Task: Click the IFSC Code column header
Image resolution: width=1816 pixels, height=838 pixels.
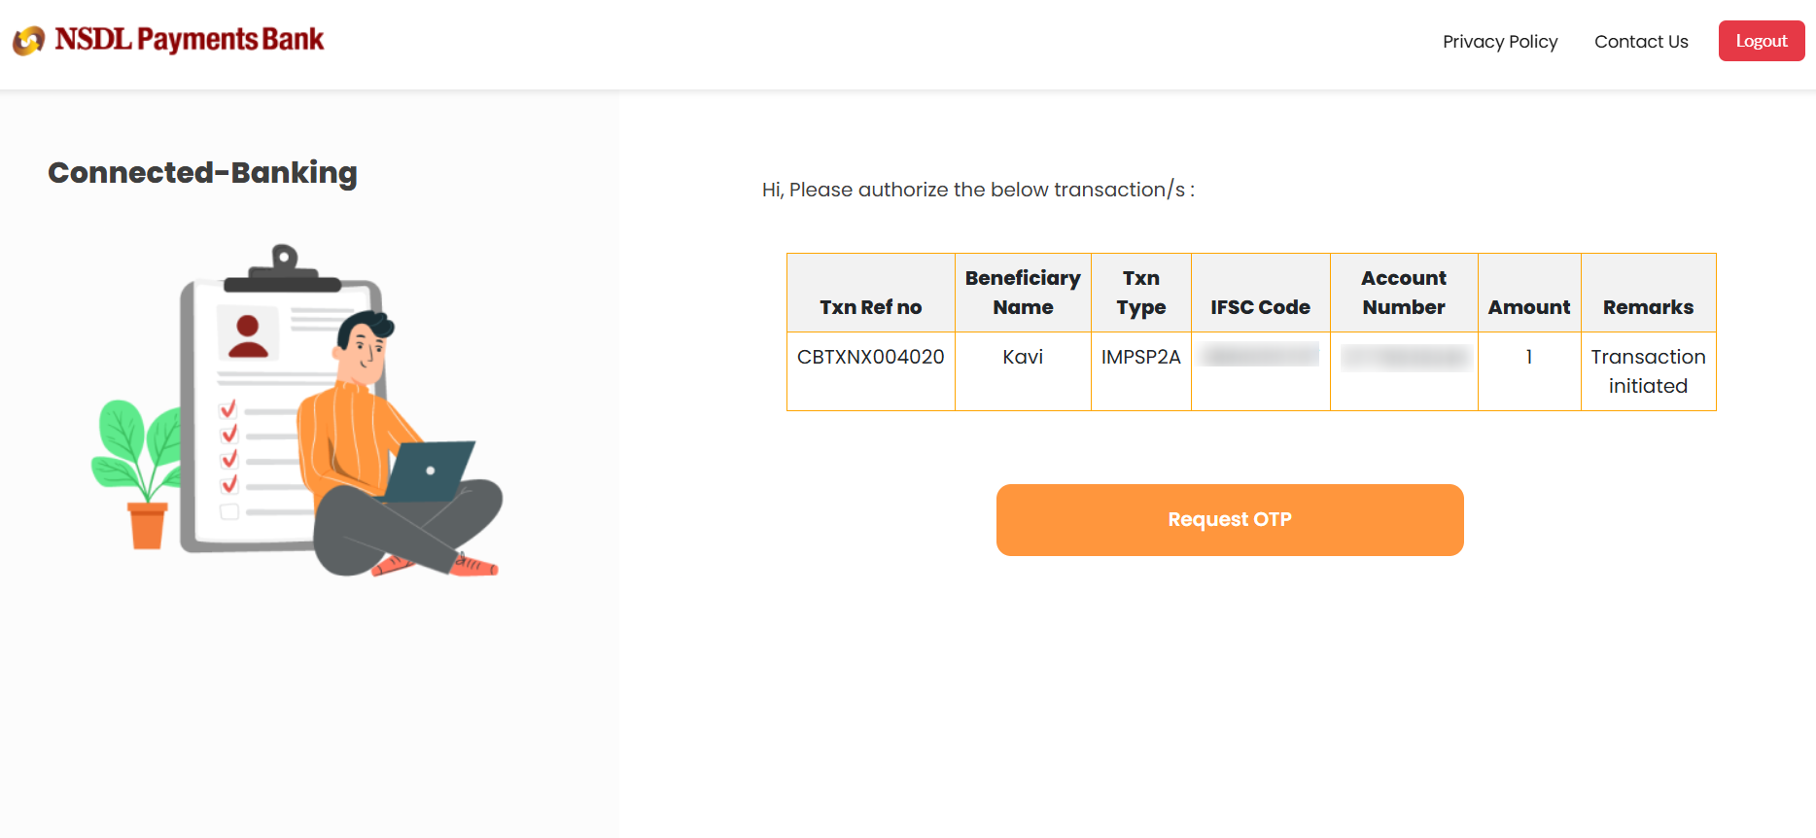Action: point(1260,307)
